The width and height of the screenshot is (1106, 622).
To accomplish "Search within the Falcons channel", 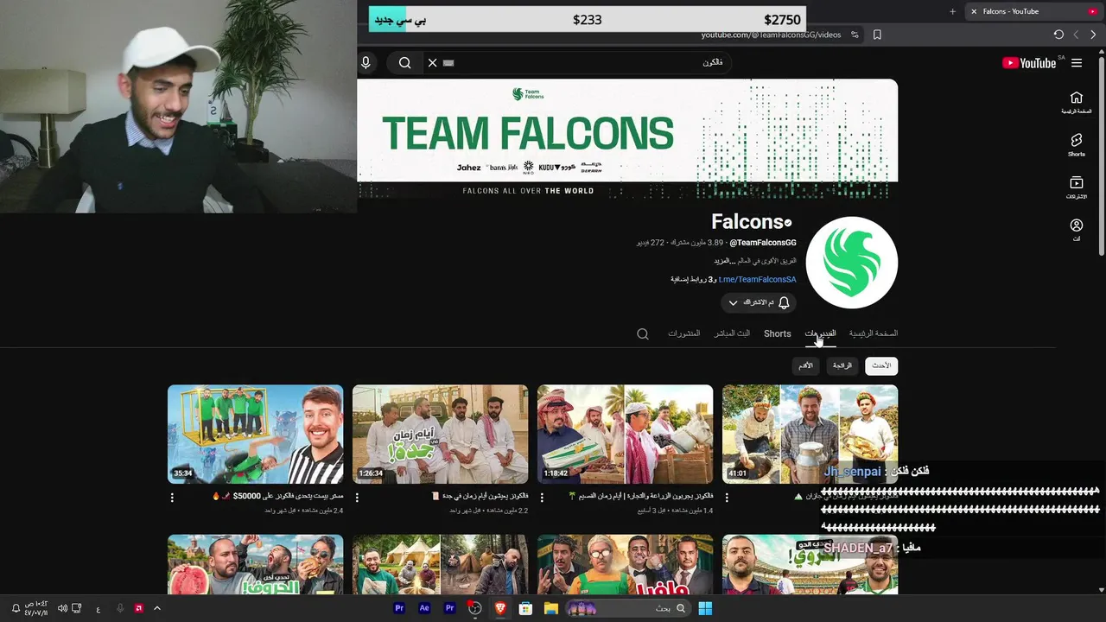I will point(642,333).
